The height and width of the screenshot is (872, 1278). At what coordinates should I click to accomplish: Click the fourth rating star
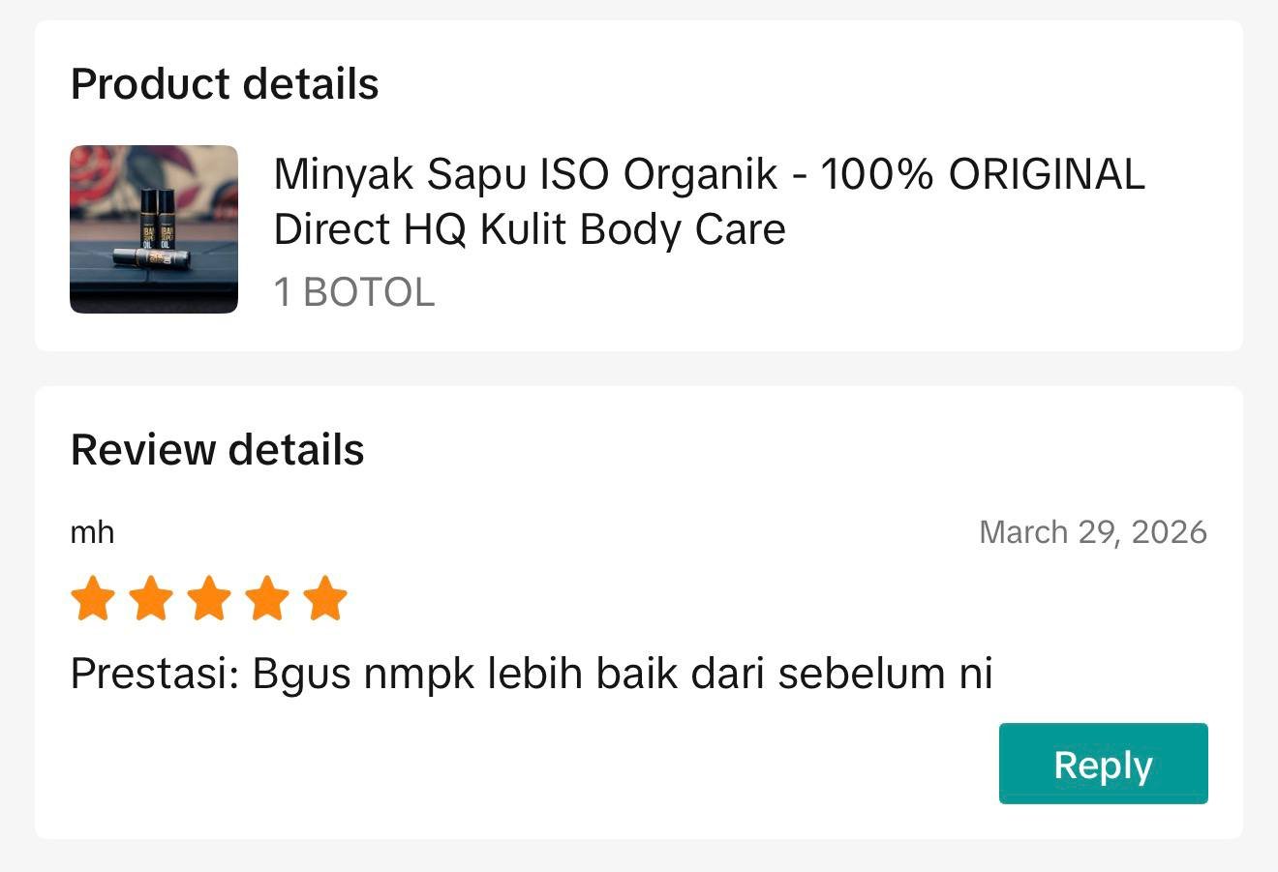coord(267,598)
